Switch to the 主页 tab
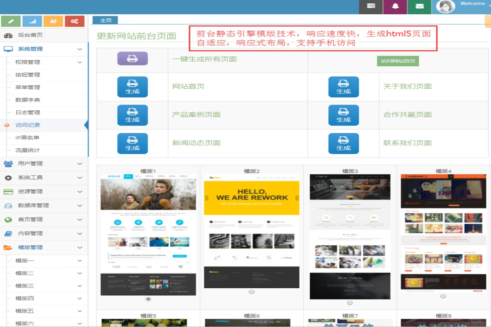Image resolution: width=491 pixels, height=327 pixels. 105,20
